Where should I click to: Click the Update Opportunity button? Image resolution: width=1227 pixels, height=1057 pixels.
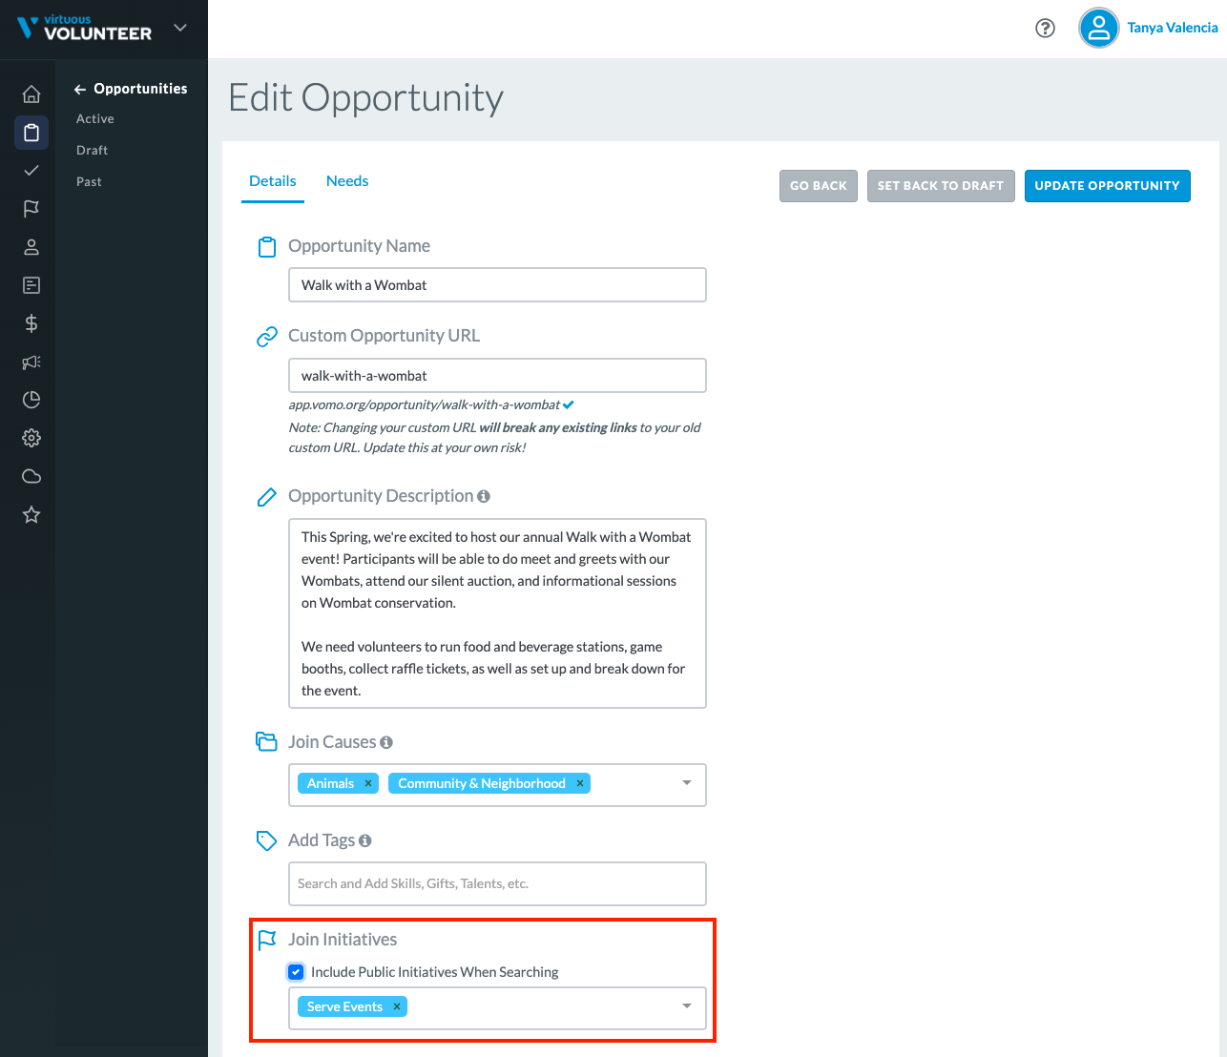[x=1107, y=186]
